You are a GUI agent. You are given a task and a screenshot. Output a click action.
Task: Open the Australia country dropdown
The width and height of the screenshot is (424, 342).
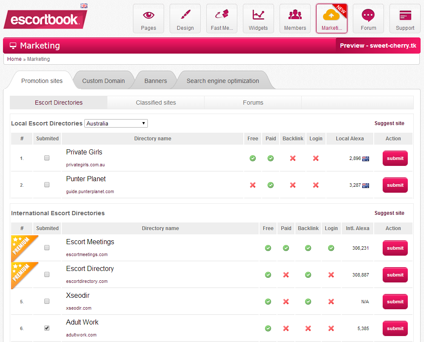tap(116, 123)
